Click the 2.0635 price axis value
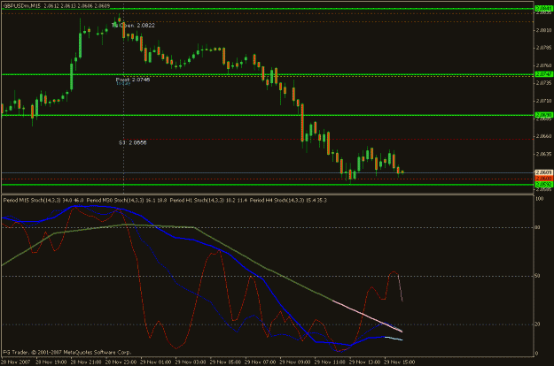Screen dimensions: 554x366 click(543, 154)
